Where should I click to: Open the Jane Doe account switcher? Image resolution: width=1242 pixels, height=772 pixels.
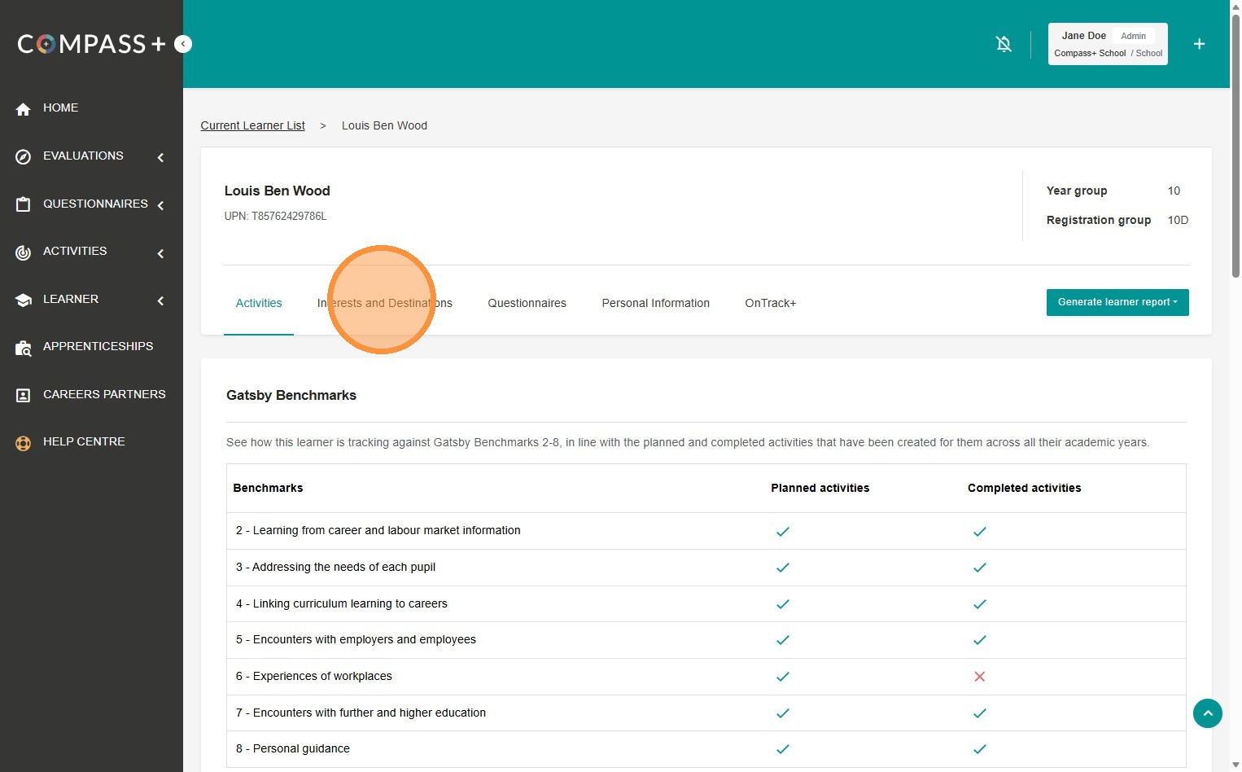tap(1108, 44)
